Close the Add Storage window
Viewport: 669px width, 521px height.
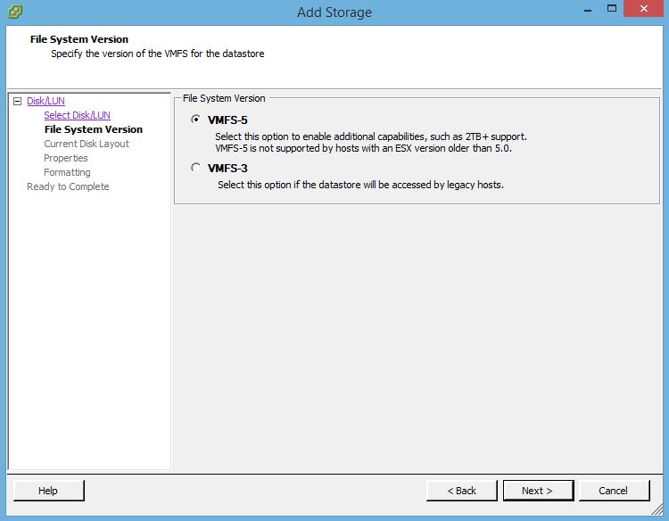pos(644,9)
